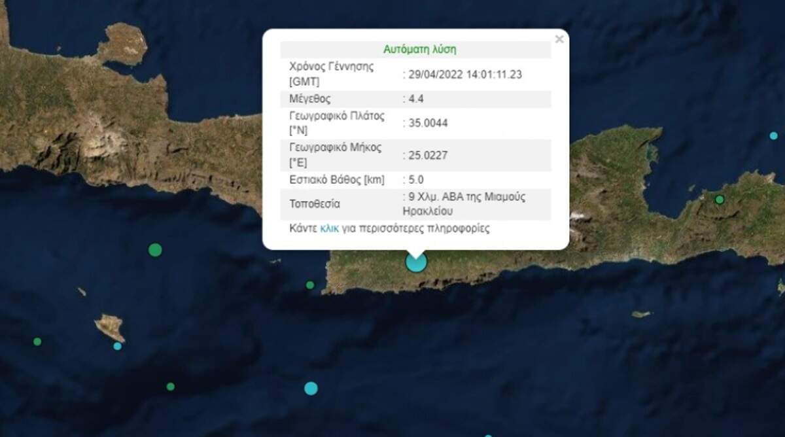785x437 pixels.
Task: Click the large green marker in sea west of popup
Action: 155,249
